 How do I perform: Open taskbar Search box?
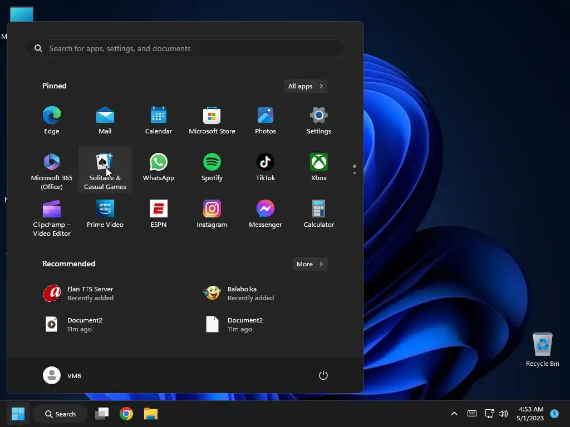pyautogui.click(x=60, y=414)
